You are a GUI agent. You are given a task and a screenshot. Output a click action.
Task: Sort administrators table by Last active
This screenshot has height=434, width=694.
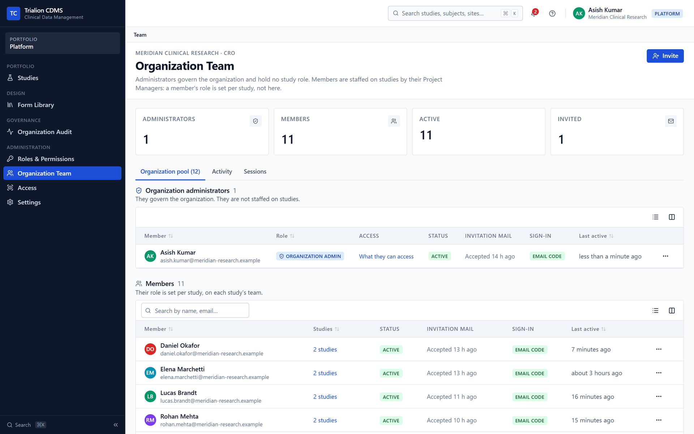[x=596, y=236]
